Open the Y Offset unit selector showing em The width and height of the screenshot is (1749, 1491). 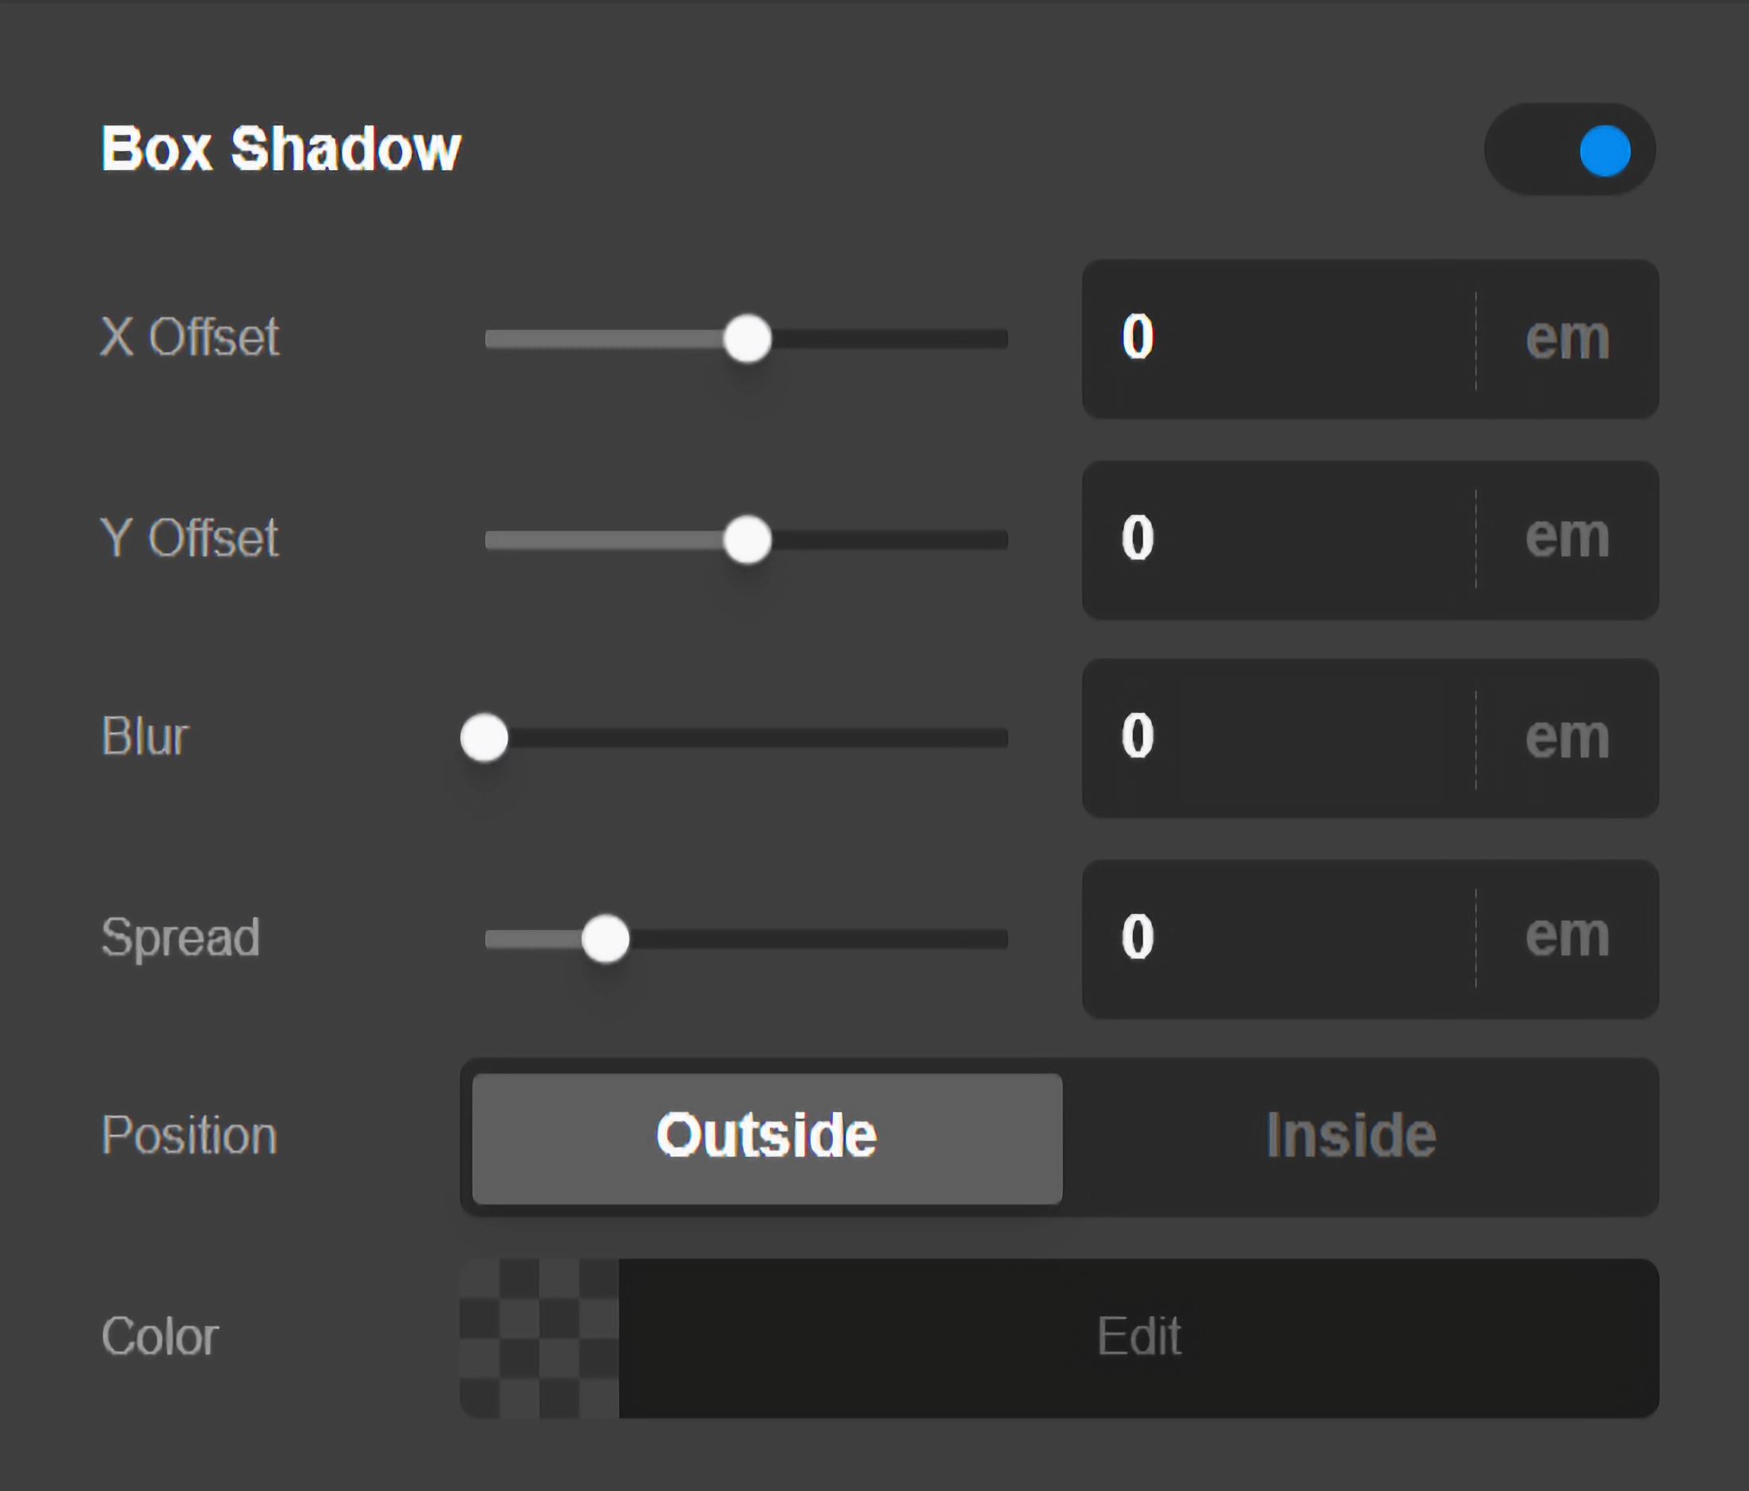[x=1569, y=537]
